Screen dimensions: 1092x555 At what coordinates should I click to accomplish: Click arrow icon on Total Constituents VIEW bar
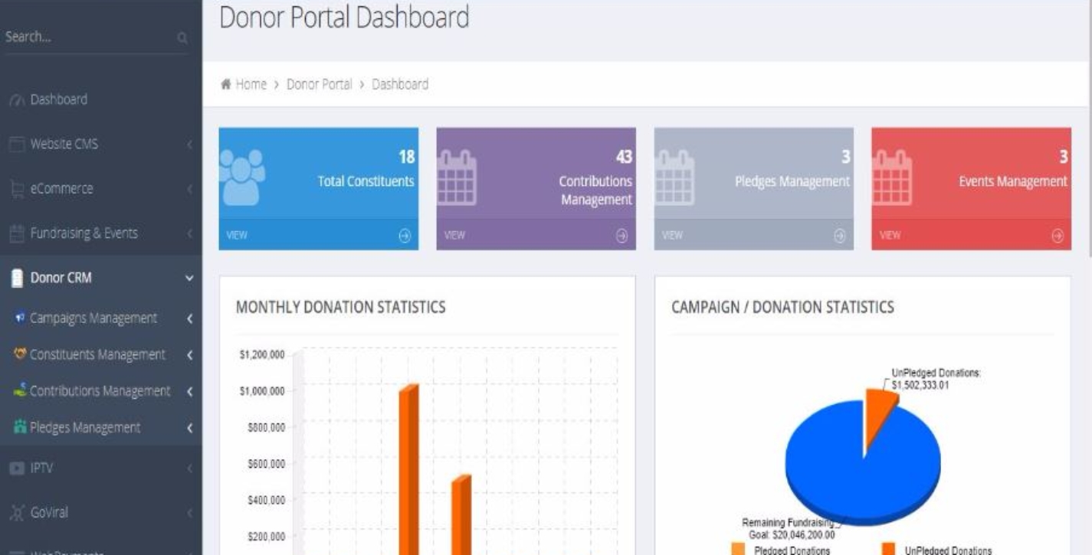coord(405,236)
